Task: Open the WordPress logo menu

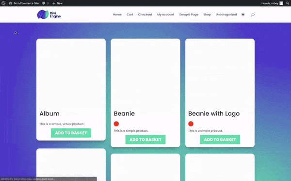Action: point(3,3)
